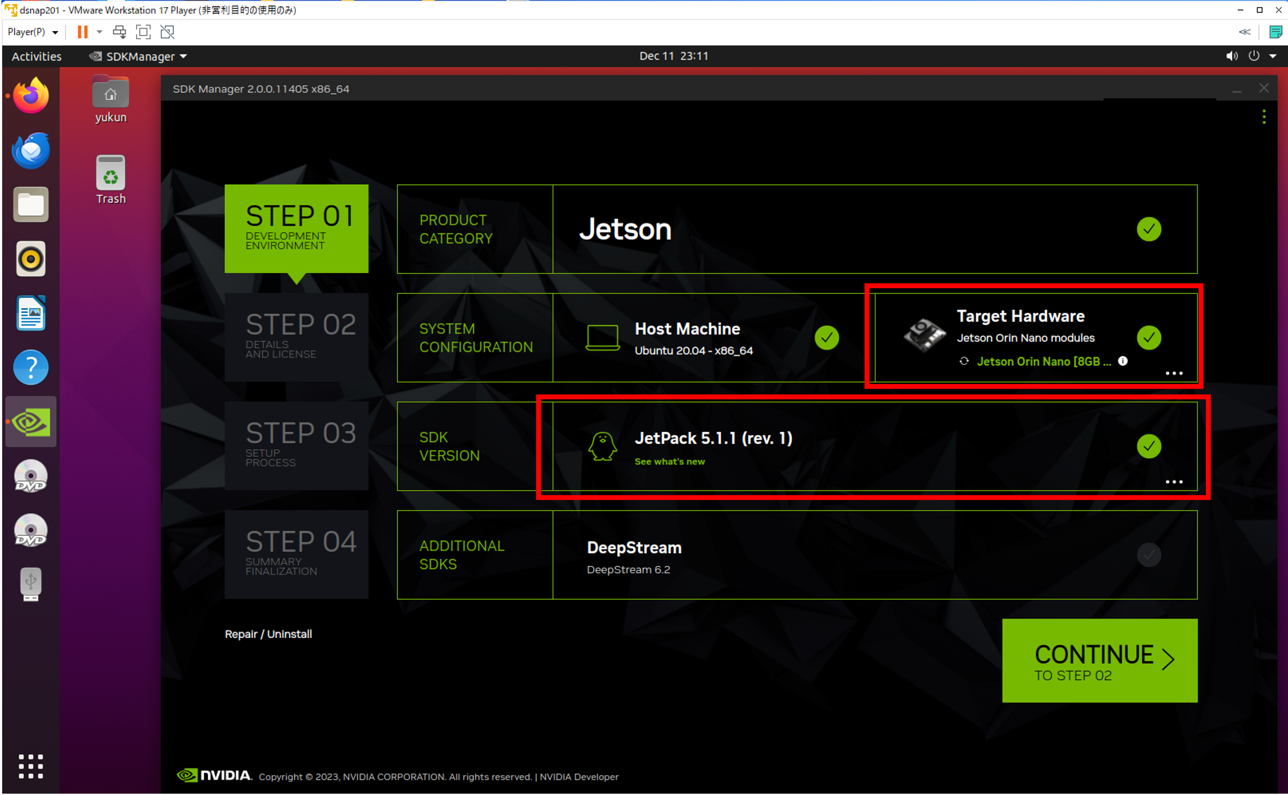Enable the DeepStream additional SDK checkmark

coord(1149,555)
